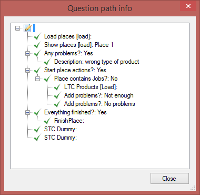Select first STC Dummy entry
Viewport: 200px width, 195px height.
(x=61, y=129)
